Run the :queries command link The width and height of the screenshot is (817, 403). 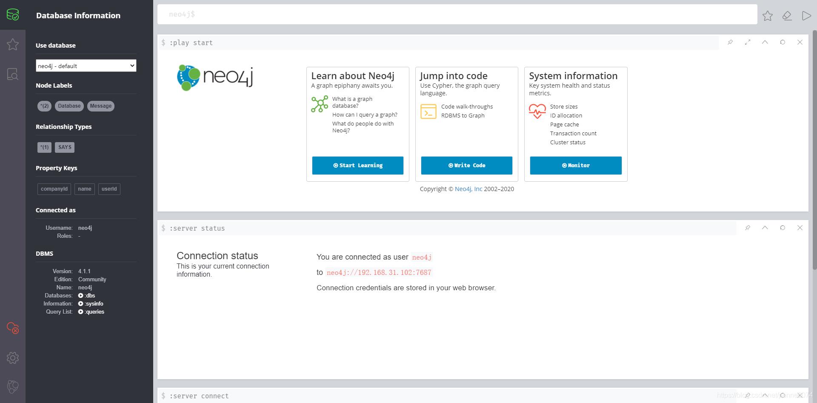(91, 312)
